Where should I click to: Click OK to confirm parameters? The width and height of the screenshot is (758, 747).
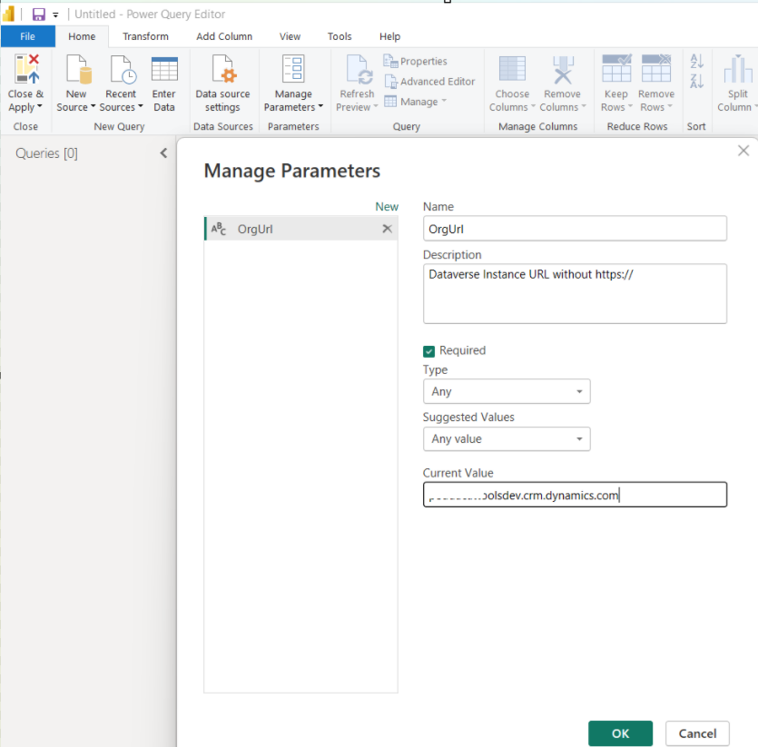click(x=620, y=733)
